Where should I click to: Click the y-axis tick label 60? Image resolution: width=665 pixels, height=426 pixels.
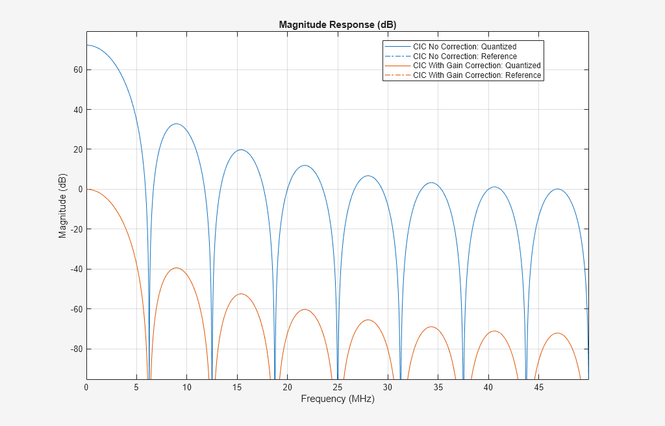(77, 69)
